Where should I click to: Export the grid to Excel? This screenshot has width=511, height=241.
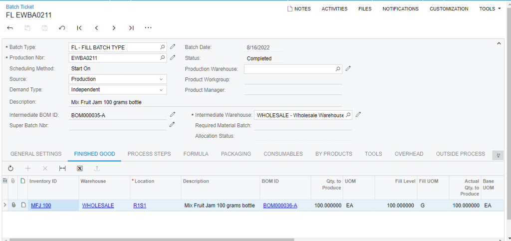coord(79,168)
